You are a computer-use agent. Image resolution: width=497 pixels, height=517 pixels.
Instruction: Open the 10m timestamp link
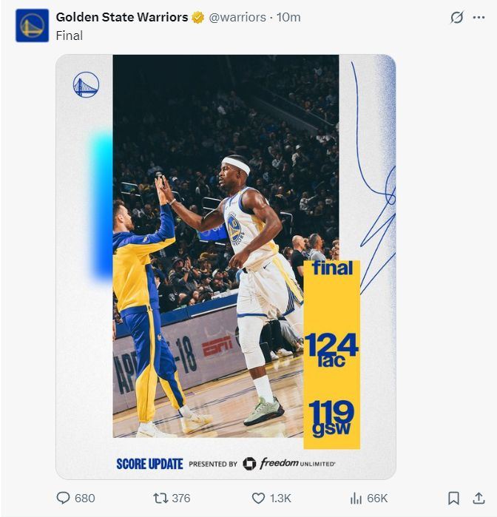click(288, 17)
